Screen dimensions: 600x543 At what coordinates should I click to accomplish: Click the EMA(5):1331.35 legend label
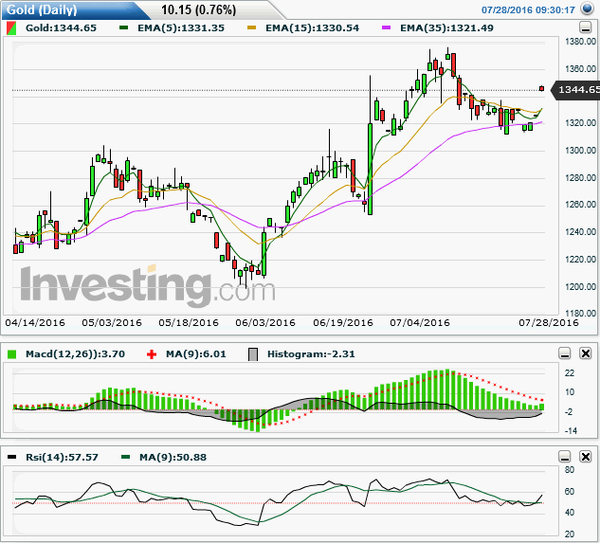click(181, 27)
